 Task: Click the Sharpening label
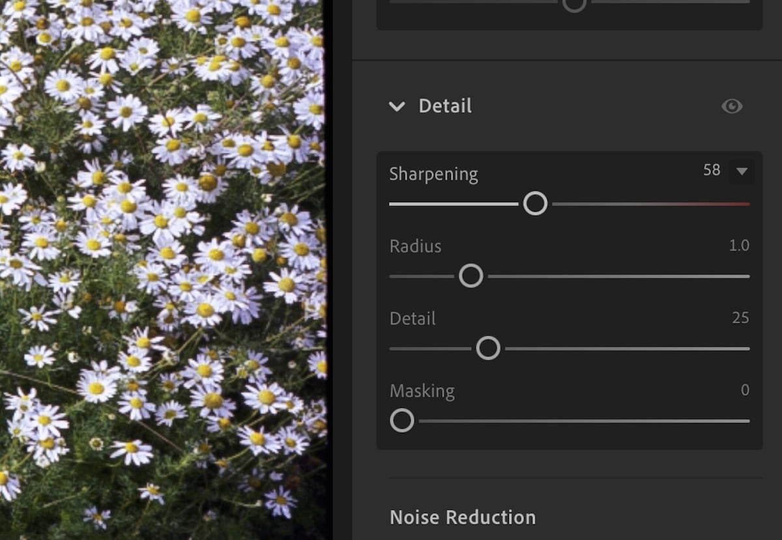coord(433,174)
